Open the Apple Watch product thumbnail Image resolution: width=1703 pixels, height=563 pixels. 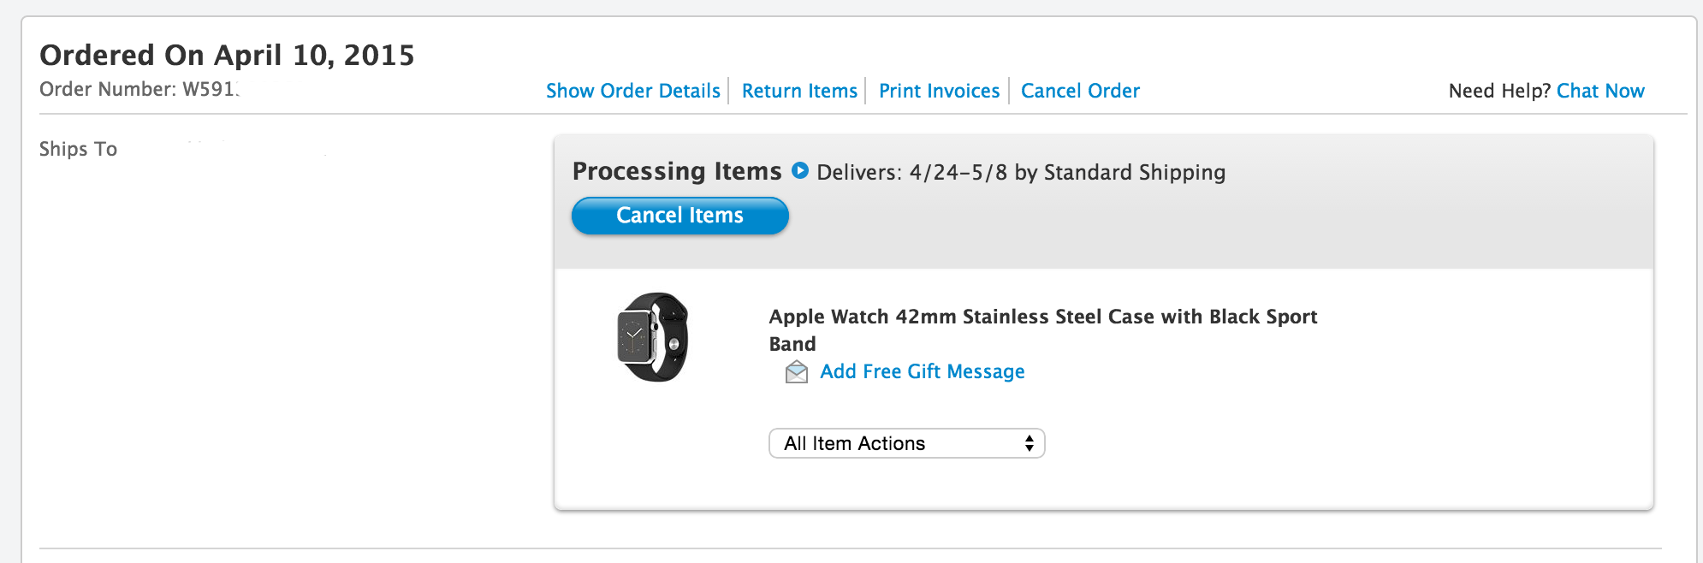point(653,337)
